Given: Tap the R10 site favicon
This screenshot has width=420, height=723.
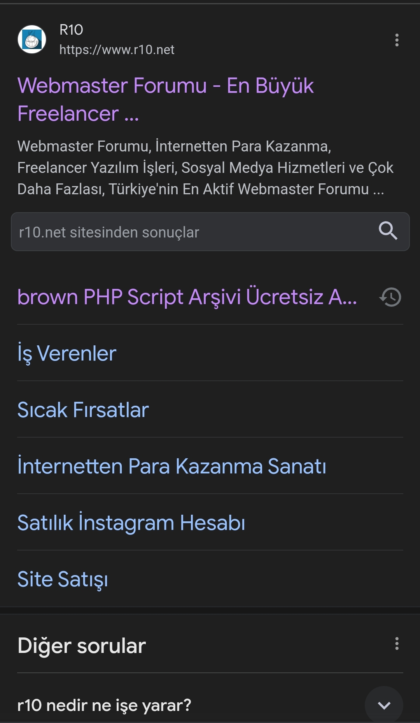Looking at the screenshot, I should (32, 40).
